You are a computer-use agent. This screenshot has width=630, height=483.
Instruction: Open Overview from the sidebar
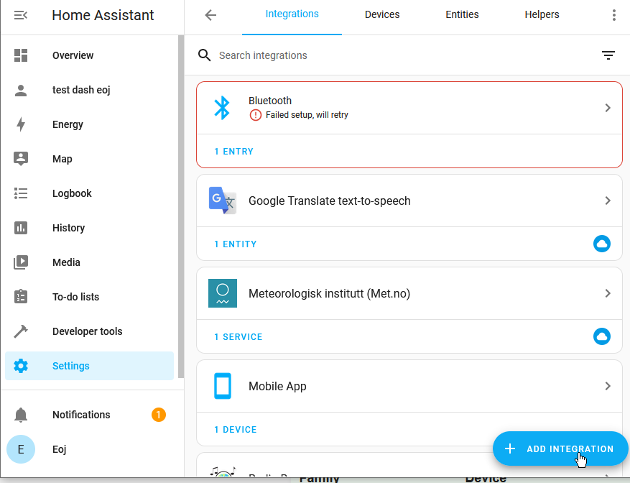click(x=89, y=55)
